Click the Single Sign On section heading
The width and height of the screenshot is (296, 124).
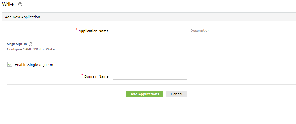coord(17,44)
